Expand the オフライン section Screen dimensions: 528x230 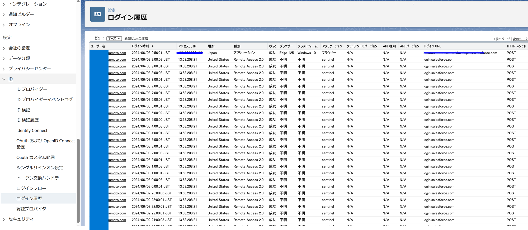pyautogui.click(x=4, y=25)
